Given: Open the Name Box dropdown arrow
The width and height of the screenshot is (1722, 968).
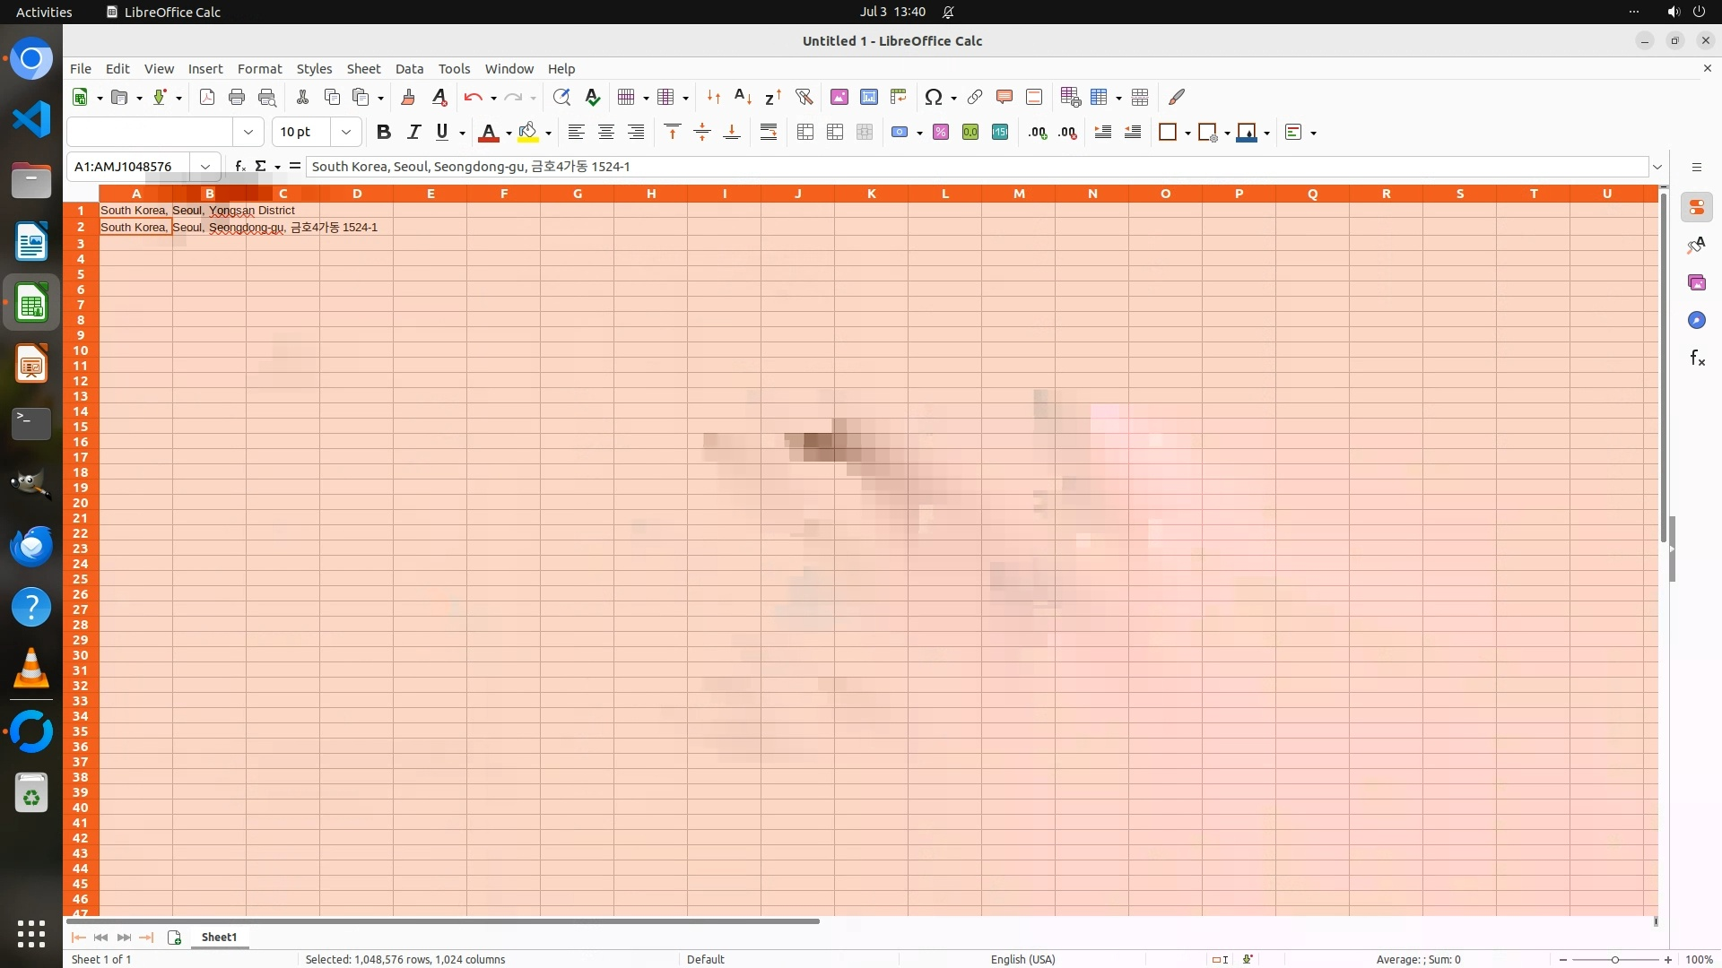Looking at the screenshot, I should 205,167.
